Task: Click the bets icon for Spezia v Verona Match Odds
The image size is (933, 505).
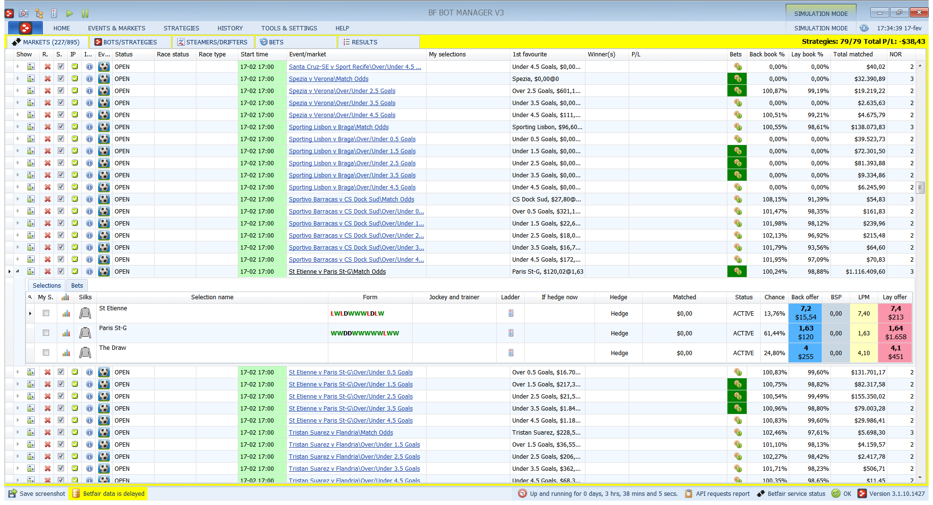Action: [x=737, y=79]
